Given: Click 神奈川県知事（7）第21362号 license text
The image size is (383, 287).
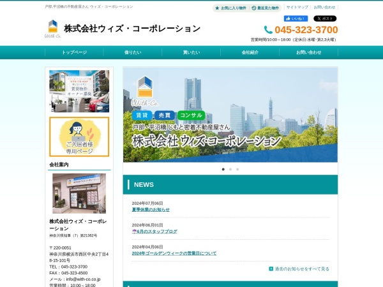Looking at the screenshot, I should pos(73,235).
